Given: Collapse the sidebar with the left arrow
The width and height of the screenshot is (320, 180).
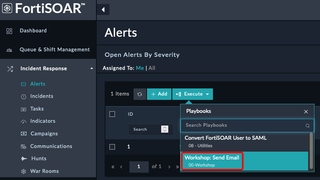Looking at the screenshot, I should 103,9.
